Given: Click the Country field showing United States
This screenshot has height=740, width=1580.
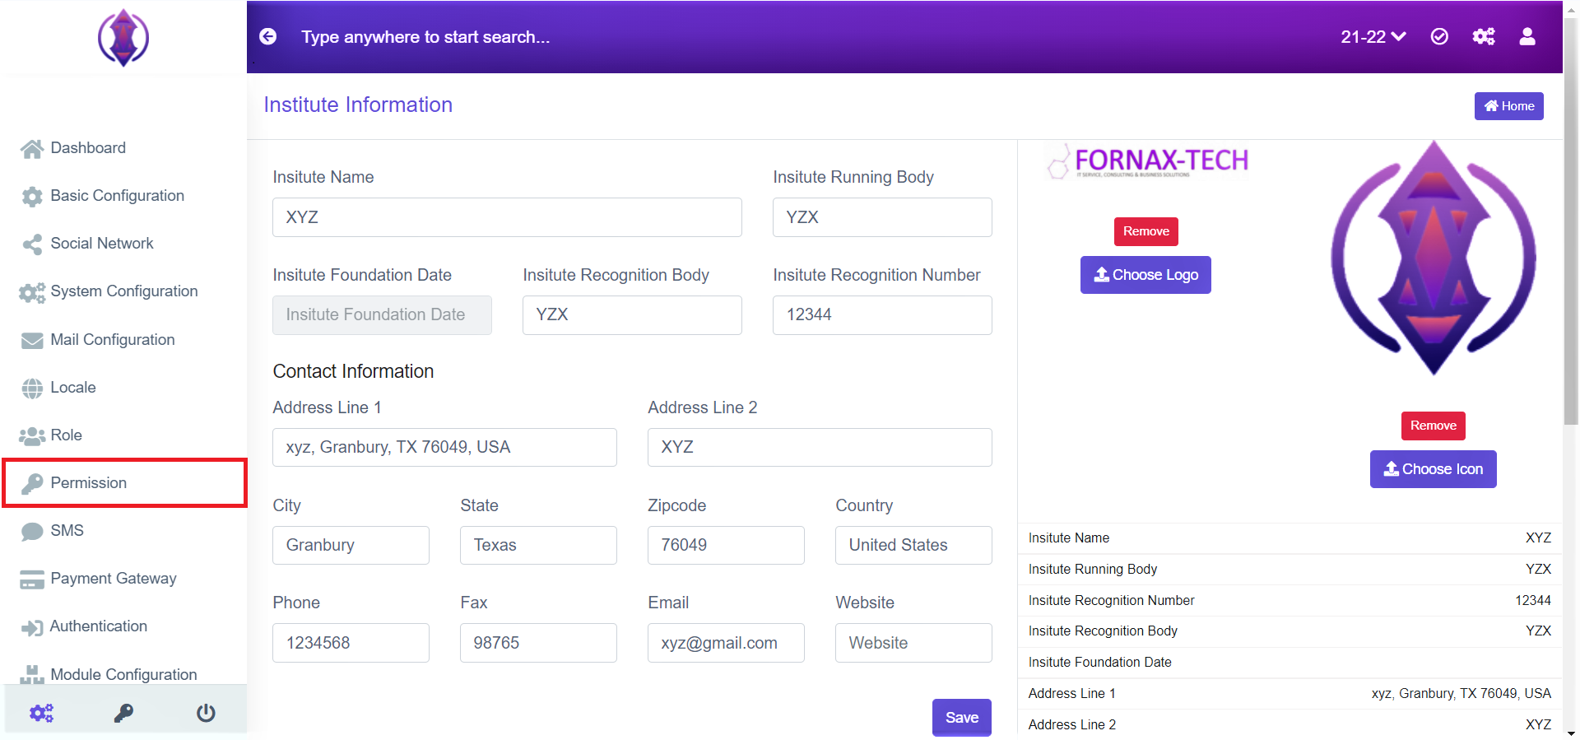Looking at the screenshot, I should [x=913, y=545].
